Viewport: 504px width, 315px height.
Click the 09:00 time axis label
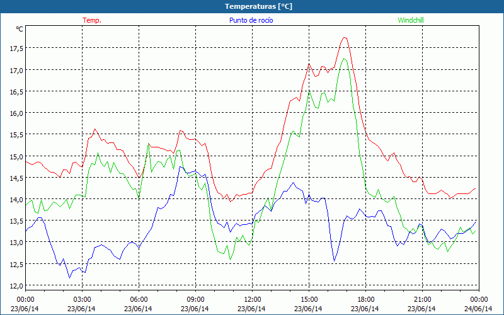(x=195, y=300)
